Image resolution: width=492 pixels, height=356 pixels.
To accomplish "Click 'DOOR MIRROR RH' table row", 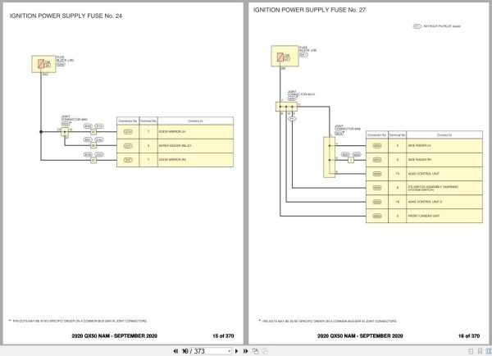I will pyautogui.click(x=175, y=160).
